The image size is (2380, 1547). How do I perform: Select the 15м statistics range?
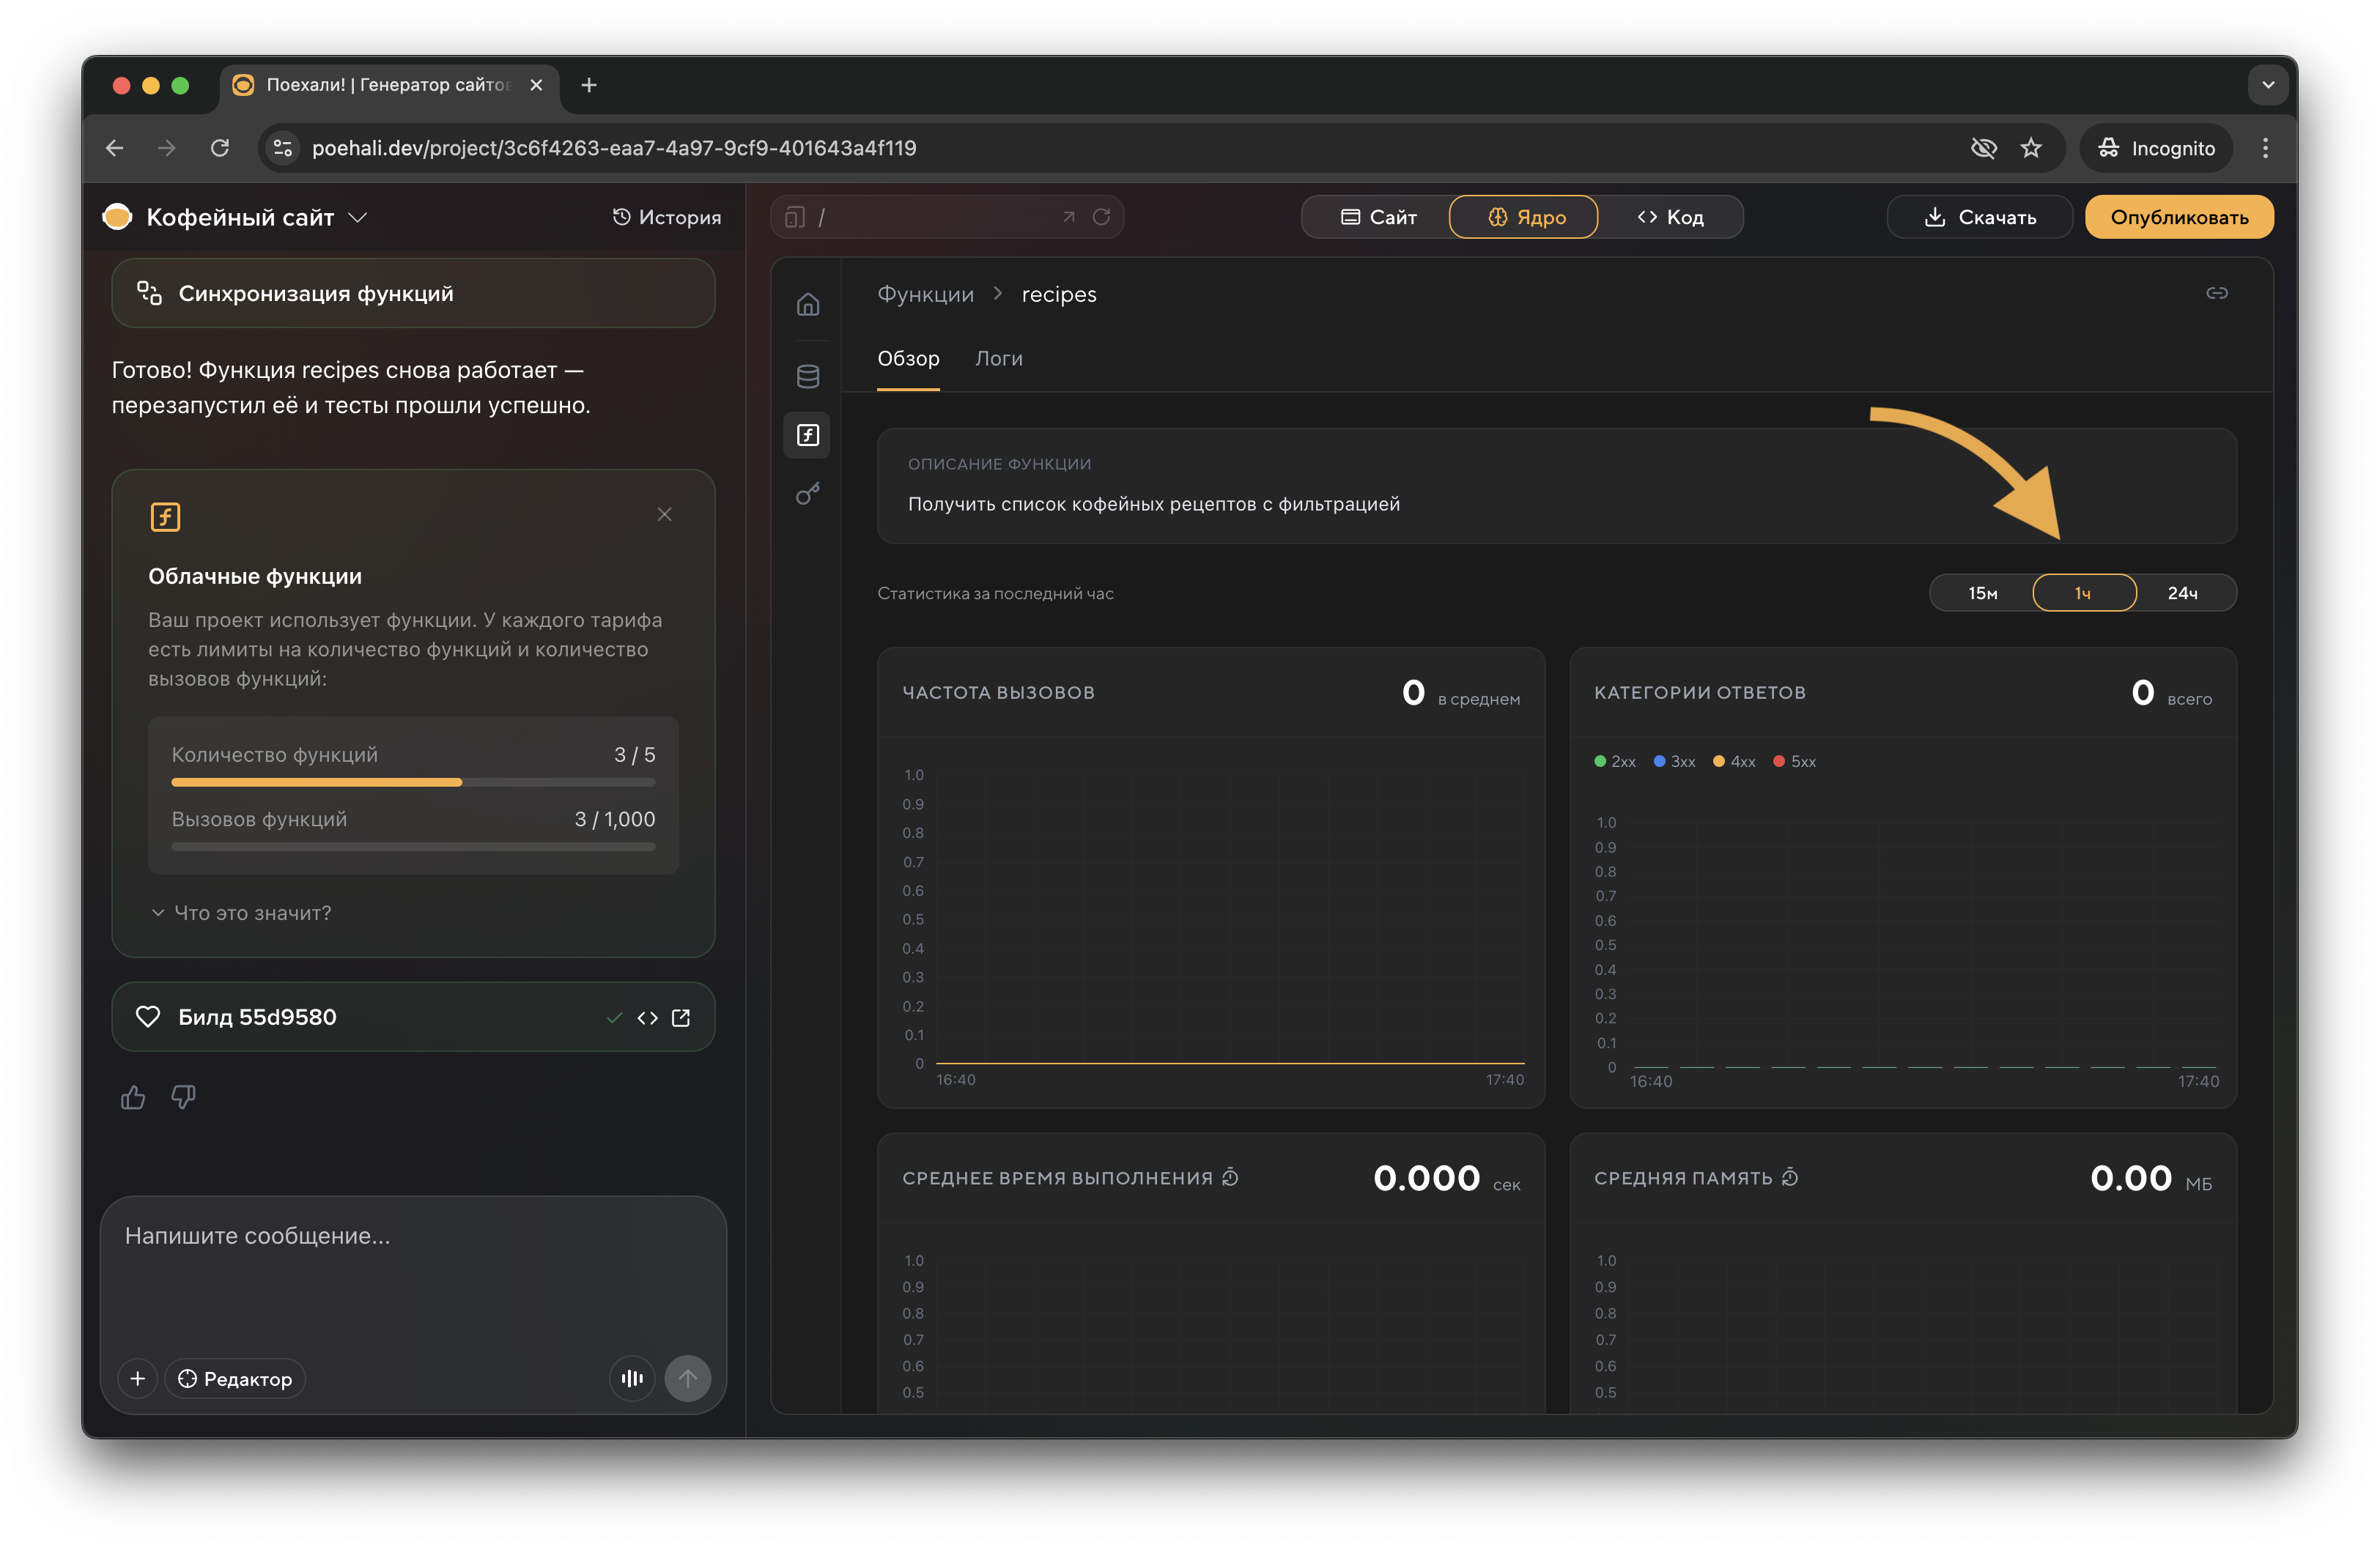(x=1982, y=593)
